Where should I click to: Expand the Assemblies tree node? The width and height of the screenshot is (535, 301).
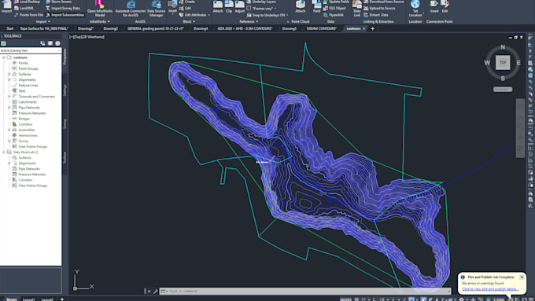pyautogui.click(x=9, y=130)
